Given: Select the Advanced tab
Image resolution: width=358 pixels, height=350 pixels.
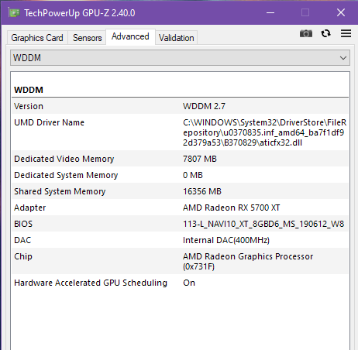Looking at the screenshot, I should coord(130,36).
